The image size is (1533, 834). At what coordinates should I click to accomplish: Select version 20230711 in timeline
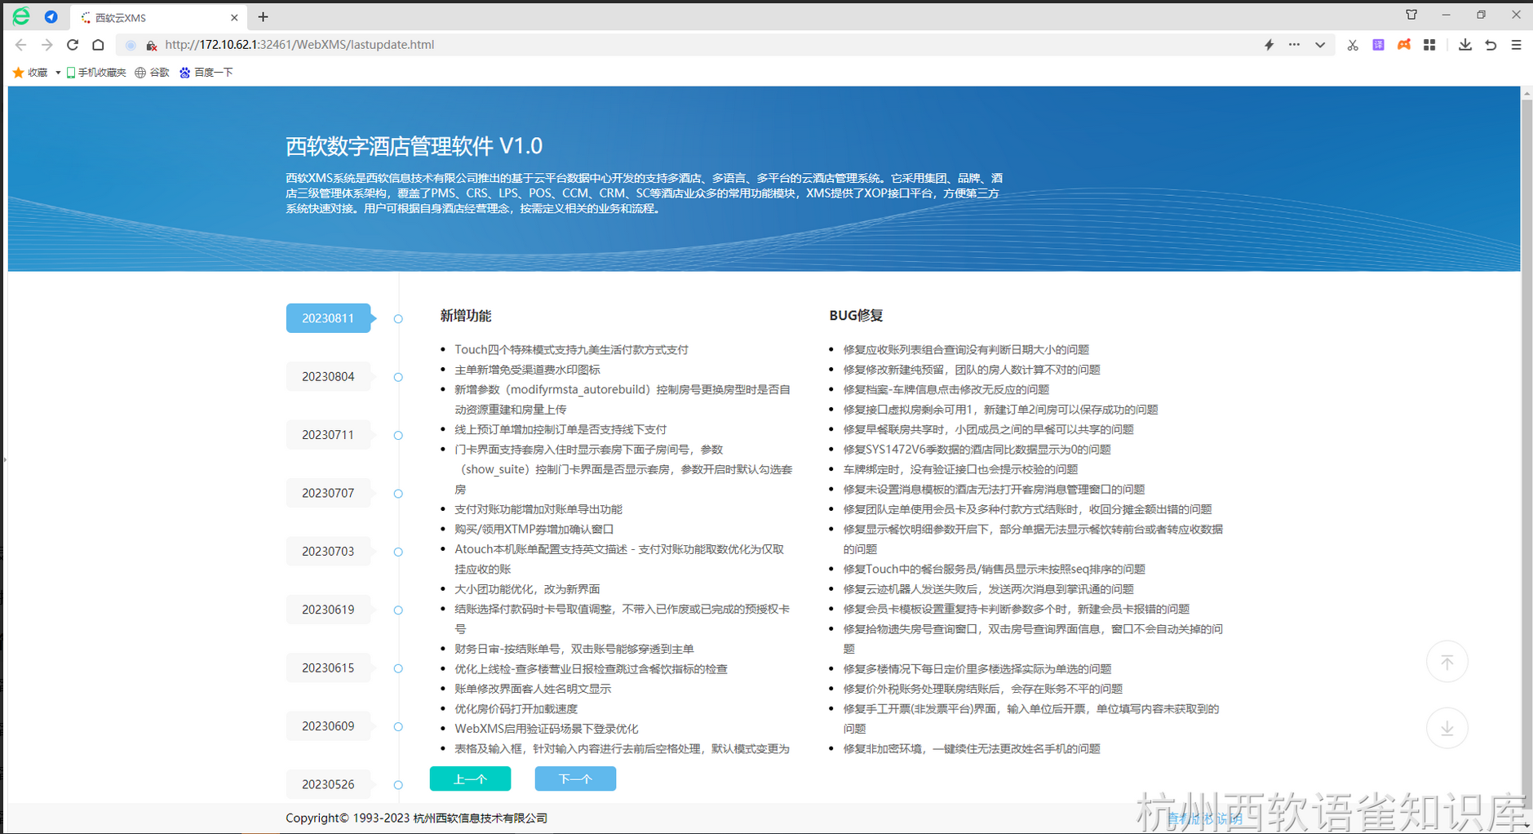328,435
